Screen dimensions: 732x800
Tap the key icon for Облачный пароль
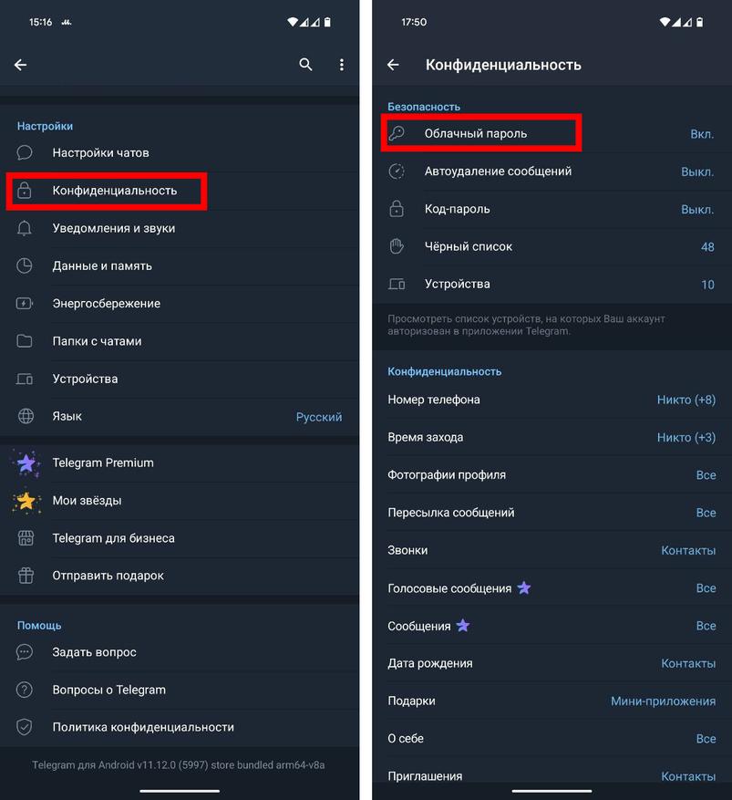tap(397, 133)
